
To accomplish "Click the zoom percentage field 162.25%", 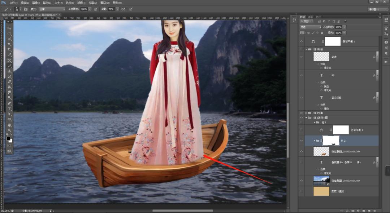I will point(5,211).
